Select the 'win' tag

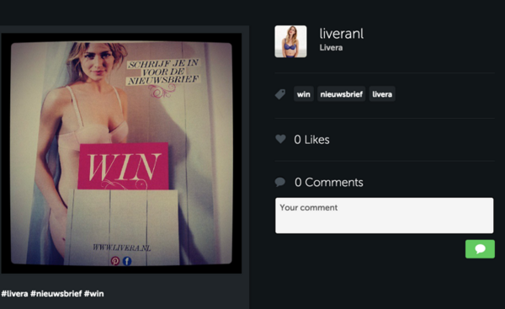pos(303,94)
